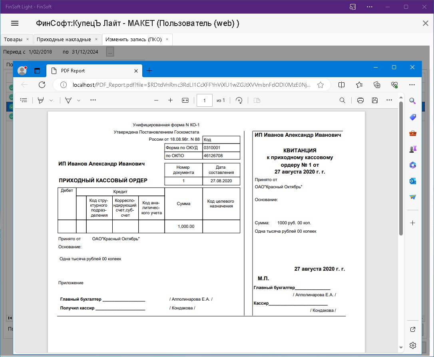The height and width of the screenshot is (357, 434).
Task: Add this page to favorites star
Action: pyautogui.click(x=320, y=85)
